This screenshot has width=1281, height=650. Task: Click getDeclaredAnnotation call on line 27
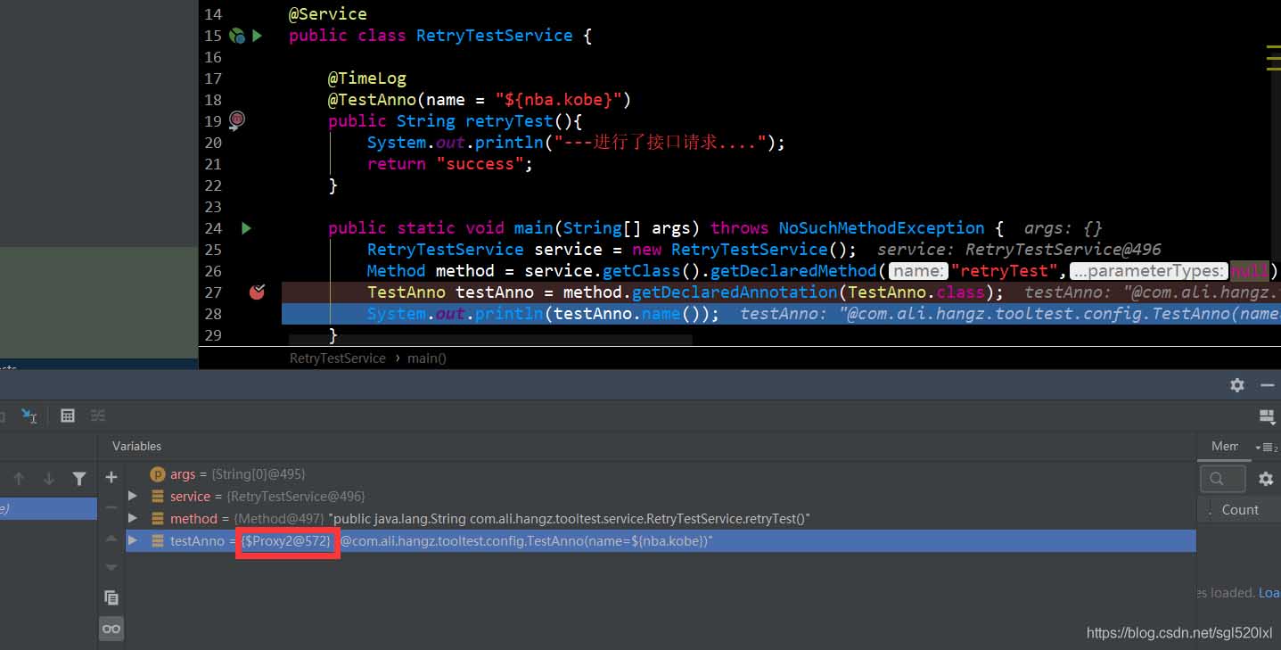click(x=735, y=292)
